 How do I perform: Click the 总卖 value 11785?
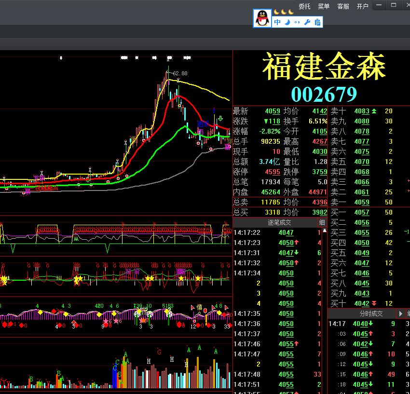pyautogui.click(x=271, y=202)
